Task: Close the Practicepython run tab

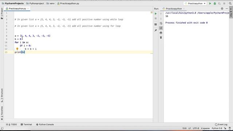Action: 184,9
